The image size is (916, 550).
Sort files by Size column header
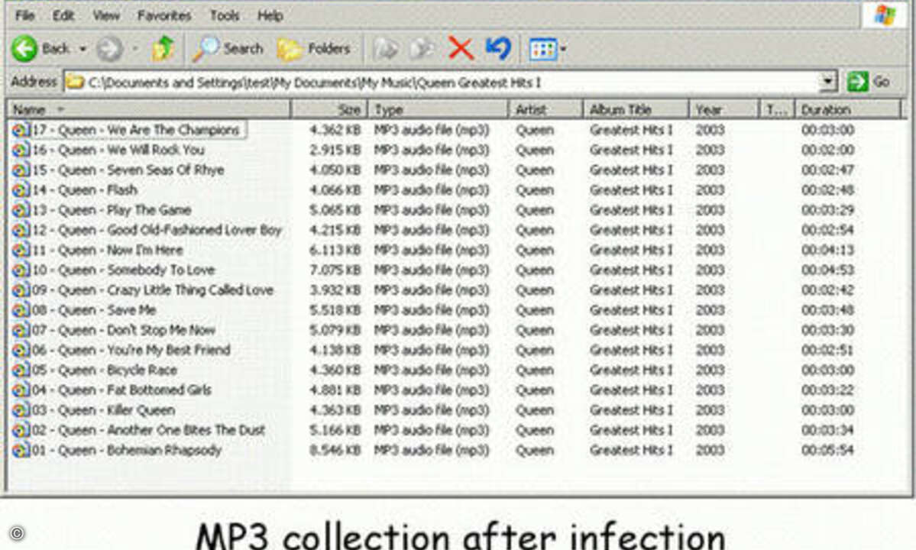pos(329,109)
